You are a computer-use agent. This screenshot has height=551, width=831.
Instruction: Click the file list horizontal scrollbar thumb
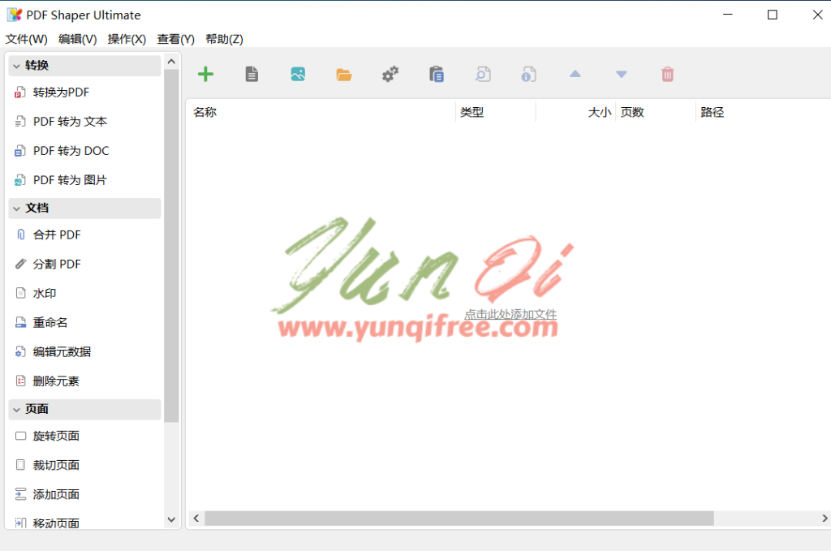(459, 519)
